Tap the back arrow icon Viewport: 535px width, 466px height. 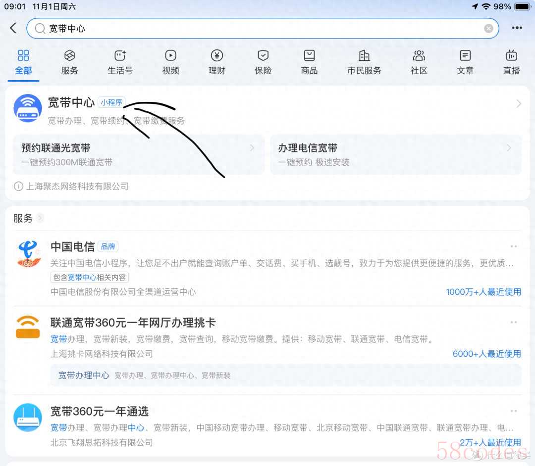pyautogui.click(x=13, y=28)
